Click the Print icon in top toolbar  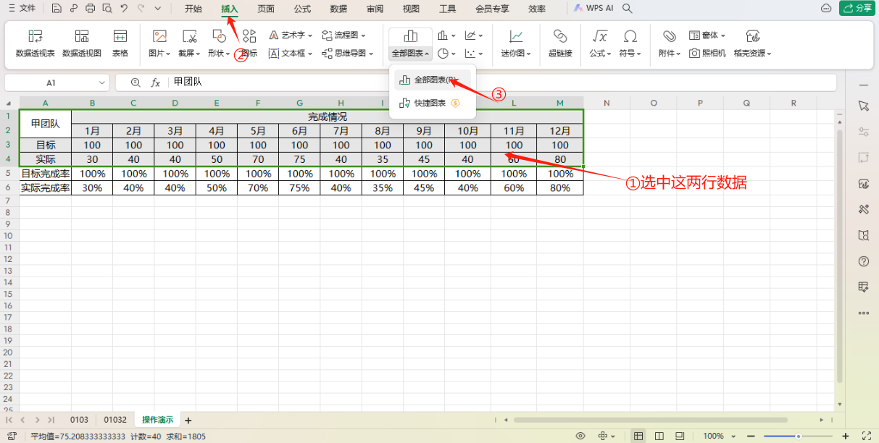[90, 9]
